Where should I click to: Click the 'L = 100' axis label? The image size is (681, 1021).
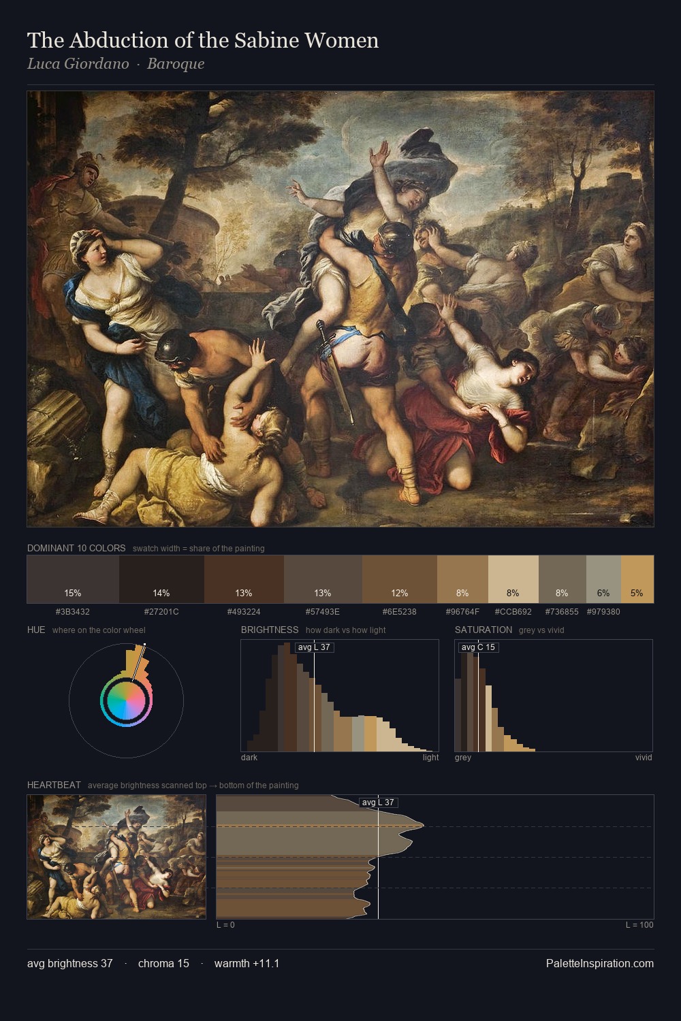pos(639,925)
